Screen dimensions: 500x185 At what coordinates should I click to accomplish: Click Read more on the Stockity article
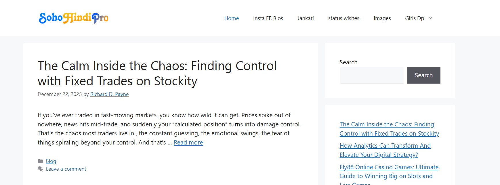tap(188, 142)
